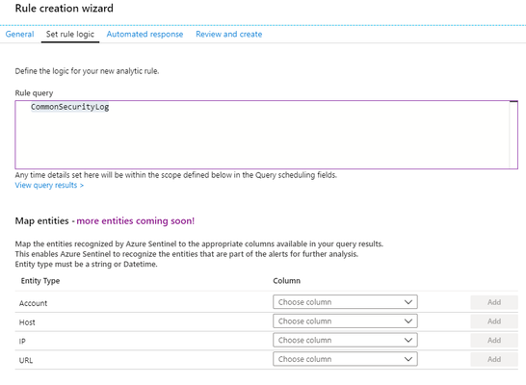Expand the Account column dropdown

[x=345, y=302]
